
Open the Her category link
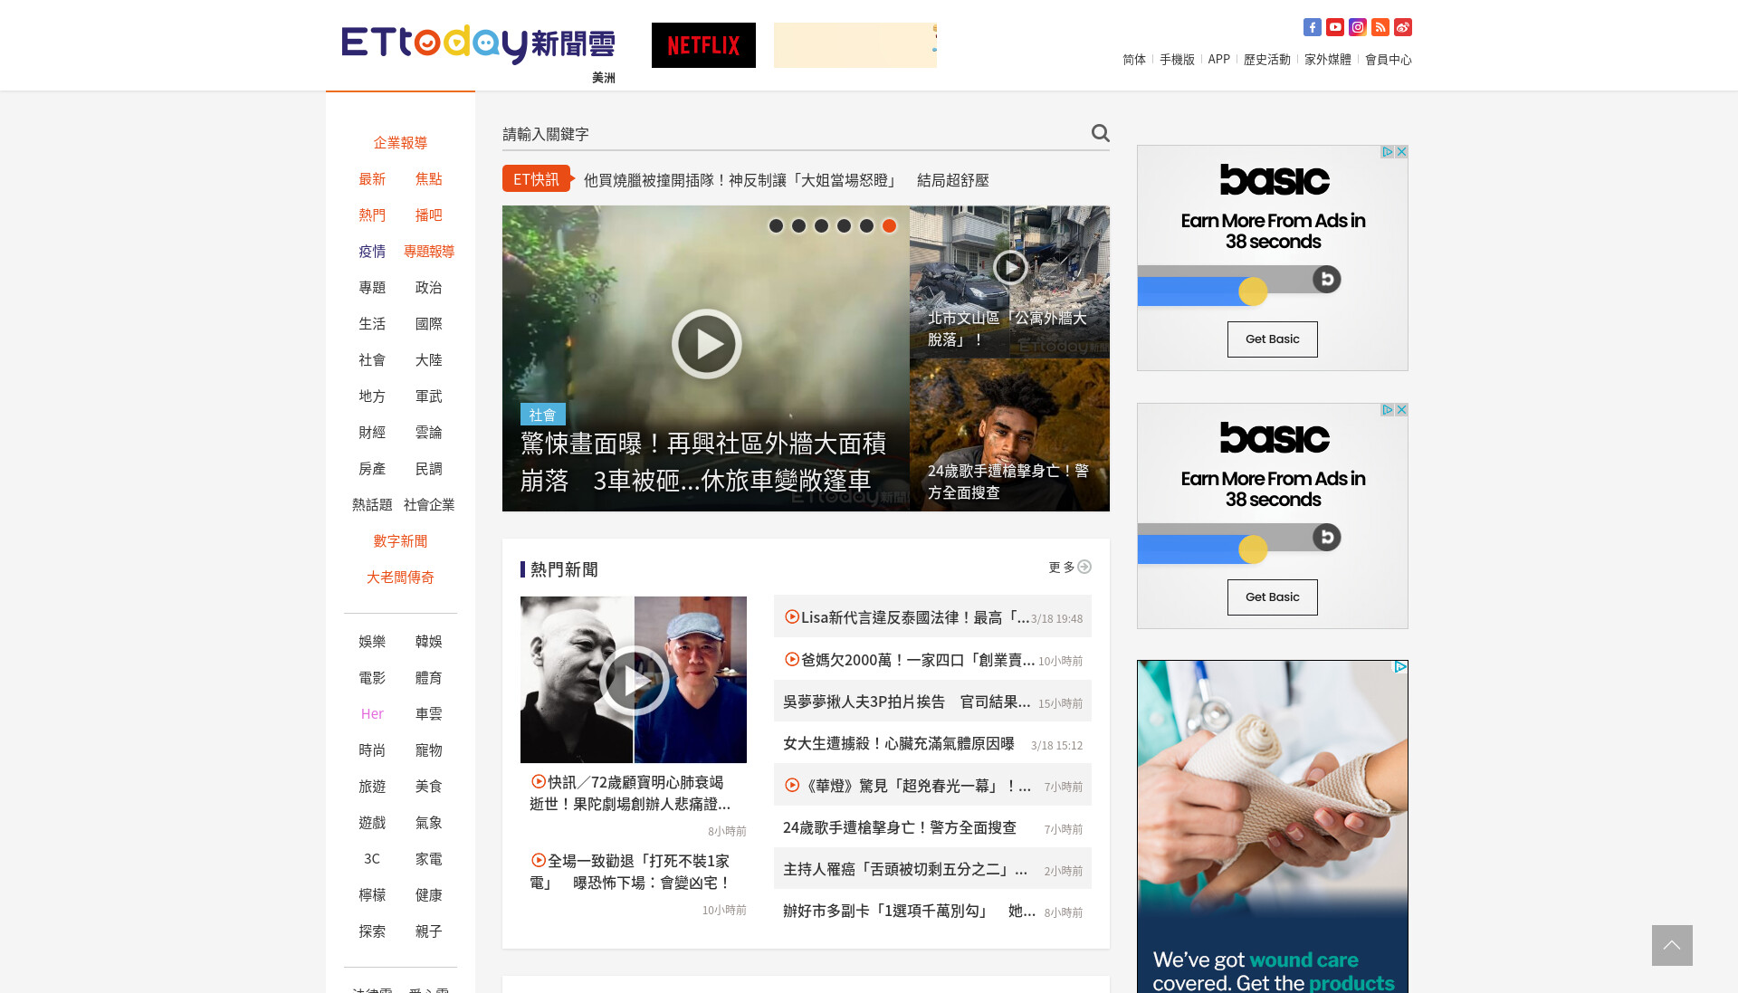click(372, 714)
